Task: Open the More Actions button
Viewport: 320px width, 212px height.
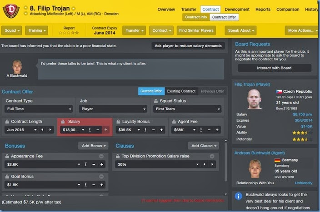Action: coord(301,30)
